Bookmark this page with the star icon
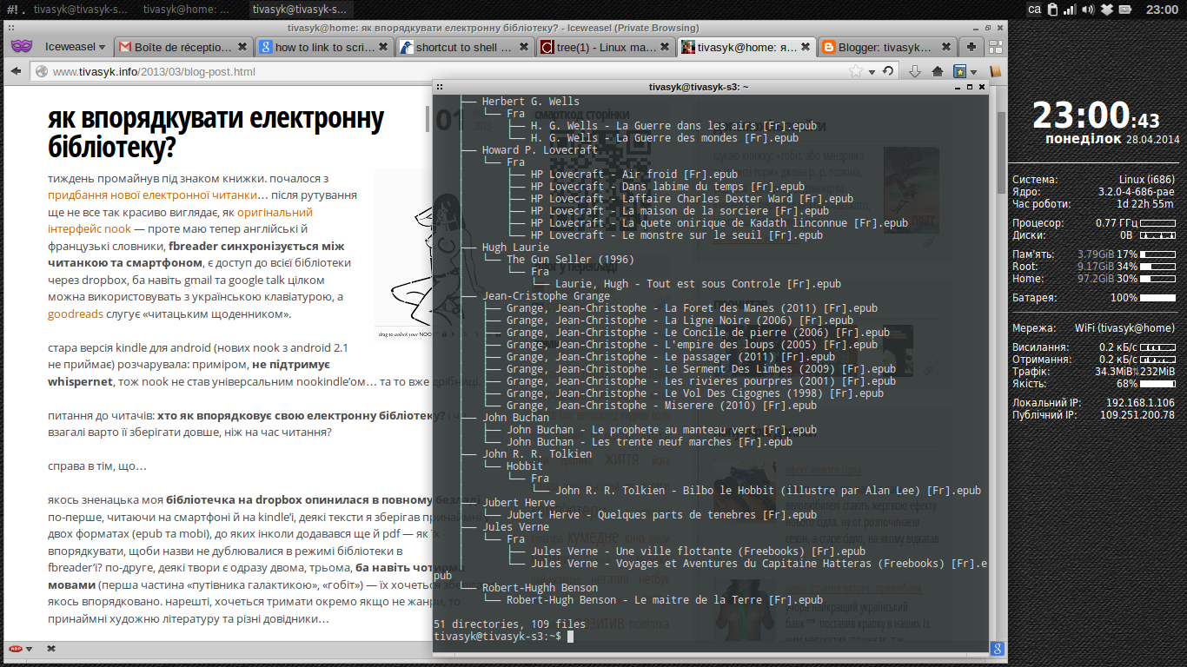The image size is (1187, 667). [x=855, y=71]
